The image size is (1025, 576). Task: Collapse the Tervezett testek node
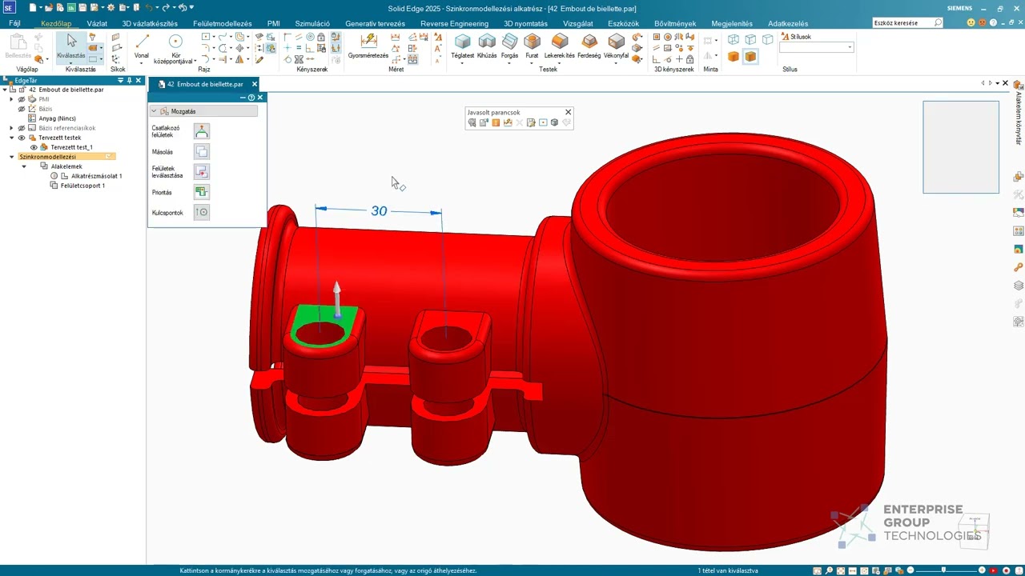coord(11,138)
